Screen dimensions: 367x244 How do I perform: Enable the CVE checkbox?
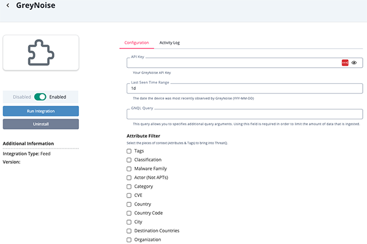(x=129, y=195)
